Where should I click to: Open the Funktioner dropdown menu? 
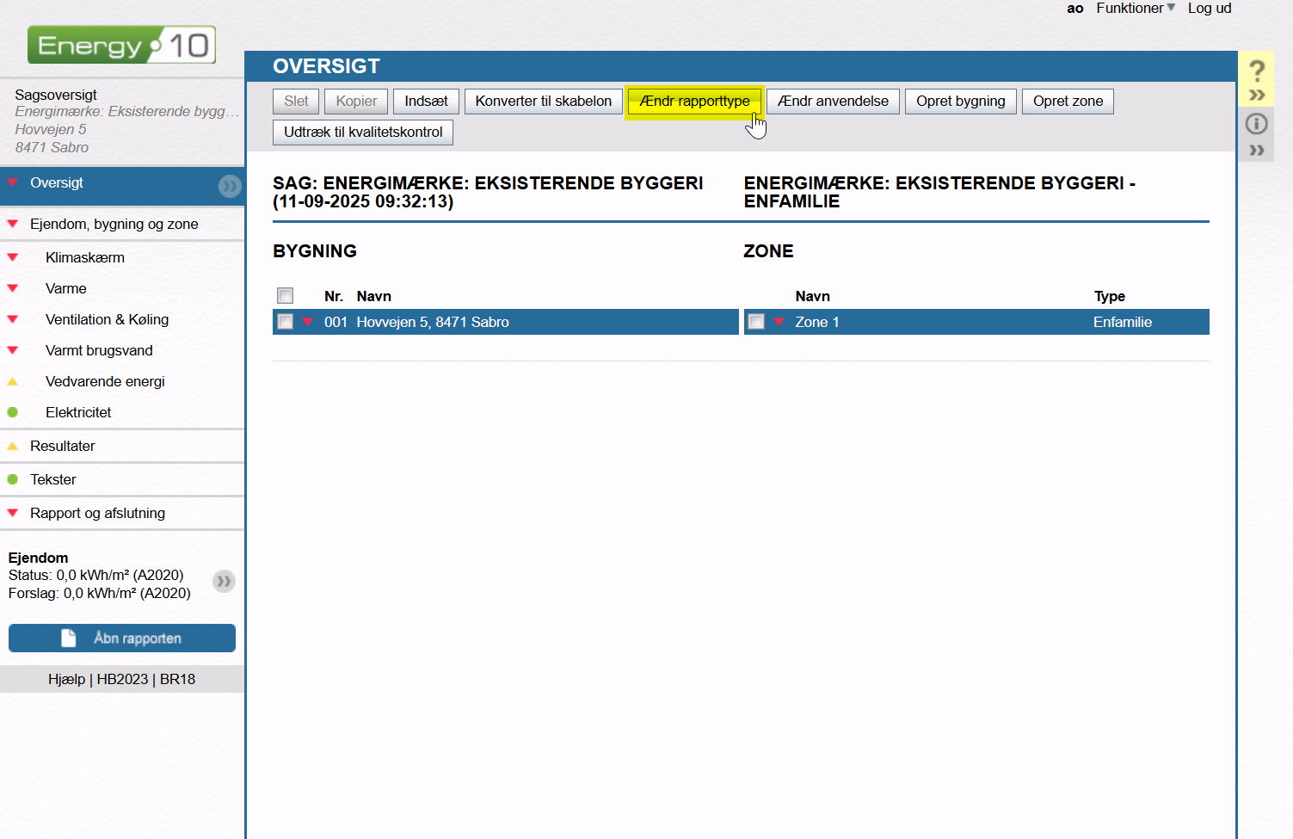(1135, 9)
